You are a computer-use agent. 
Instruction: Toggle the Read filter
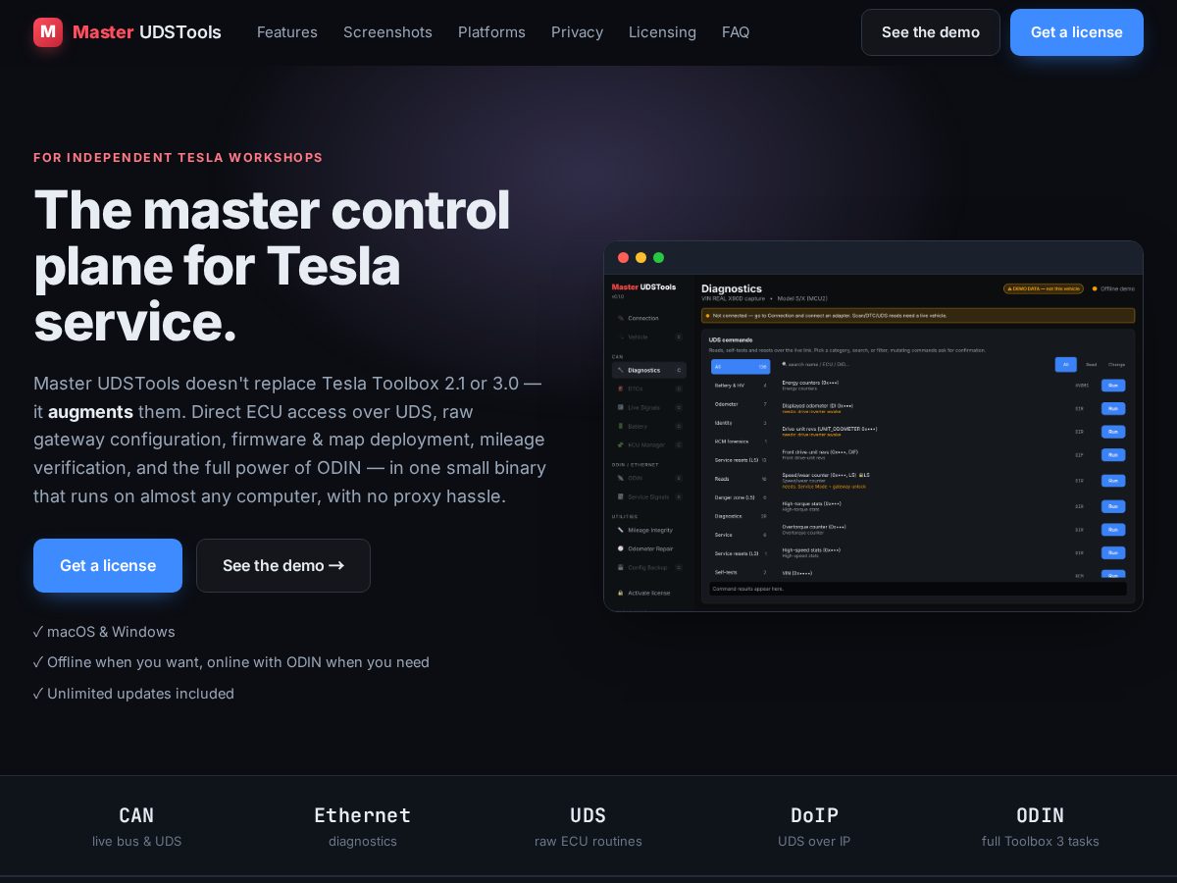(x=1091, y=364)
